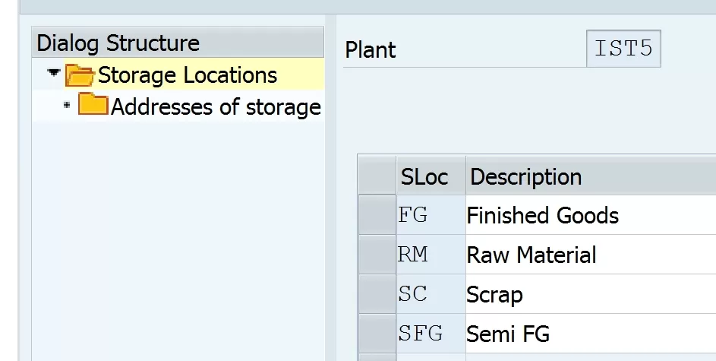Select the Addresses of storage label

click(x=216, y=107)
